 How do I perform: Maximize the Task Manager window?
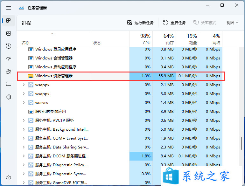pos(222,5)
